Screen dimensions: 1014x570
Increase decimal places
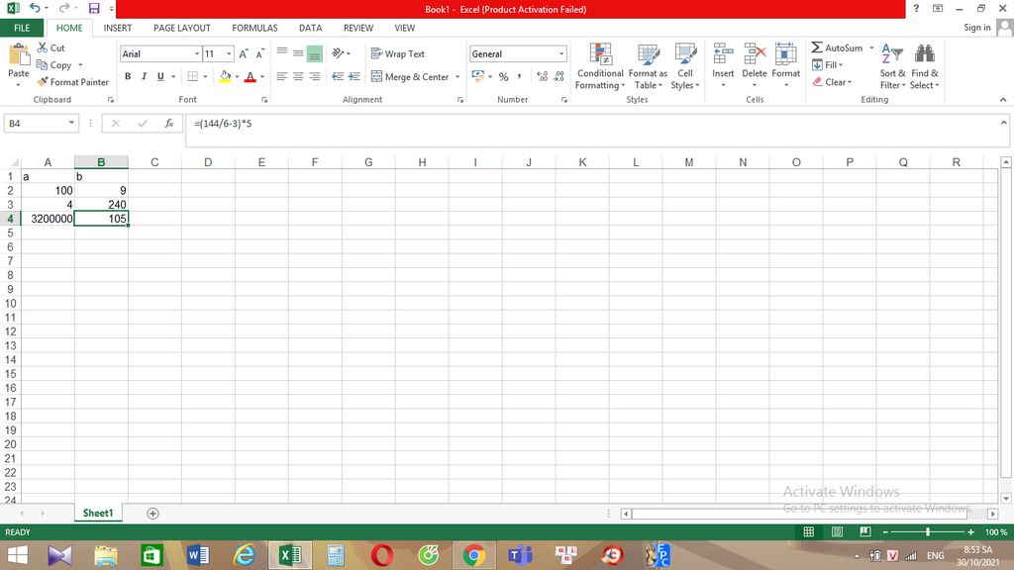pyautogui.click(x=542, y=77)
